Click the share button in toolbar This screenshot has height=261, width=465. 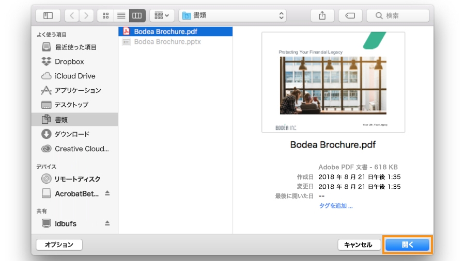coord(322,15)
